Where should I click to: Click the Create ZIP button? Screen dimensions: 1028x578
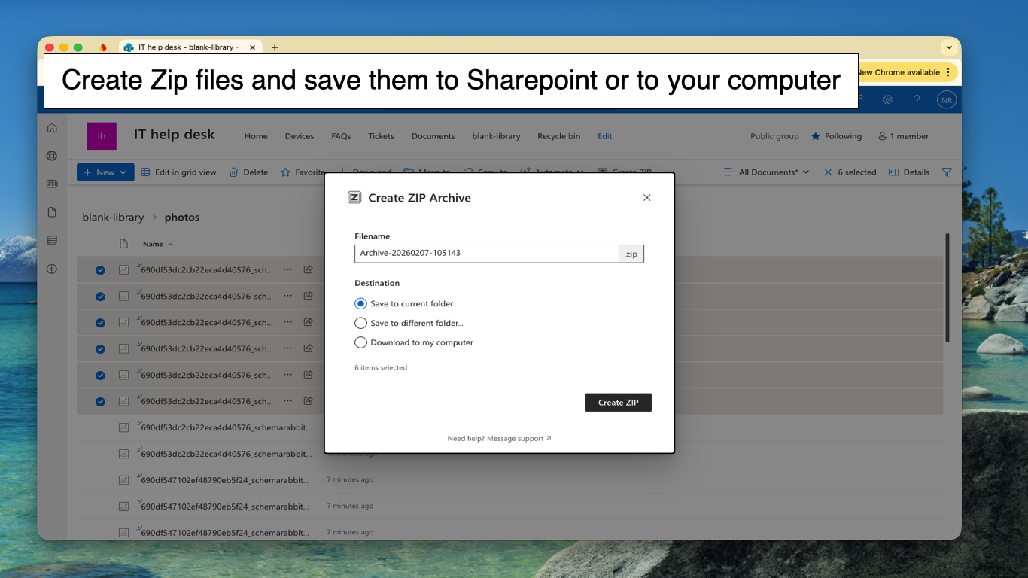(x=618, y=402)
